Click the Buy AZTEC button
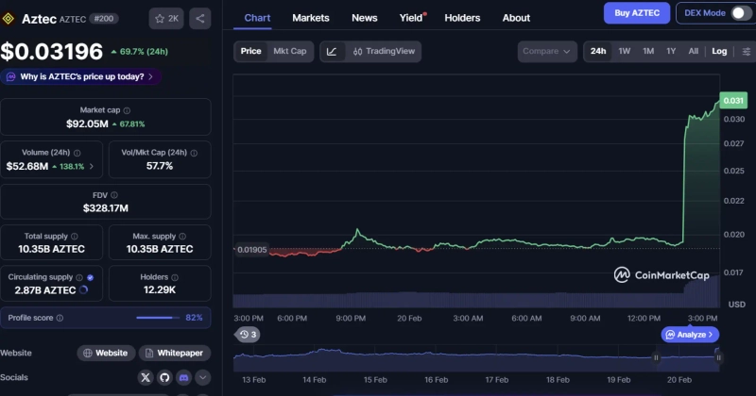The height and width of the screenshot is (396, 756). 635,13
